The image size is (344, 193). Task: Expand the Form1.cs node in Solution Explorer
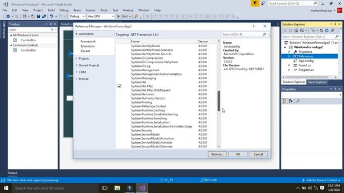[x=289, y=65]
